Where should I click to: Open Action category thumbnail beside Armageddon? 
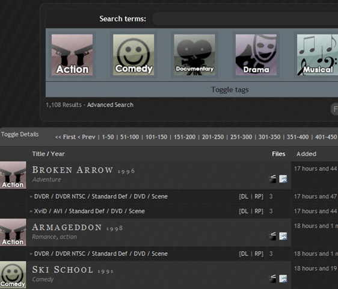[13, 232]
